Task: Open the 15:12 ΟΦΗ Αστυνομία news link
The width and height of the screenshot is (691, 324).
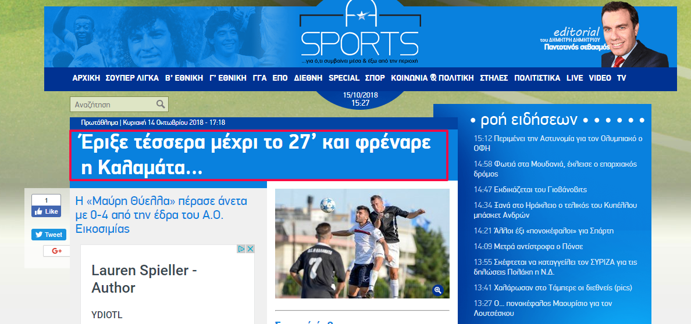Action: pos(558,143)
